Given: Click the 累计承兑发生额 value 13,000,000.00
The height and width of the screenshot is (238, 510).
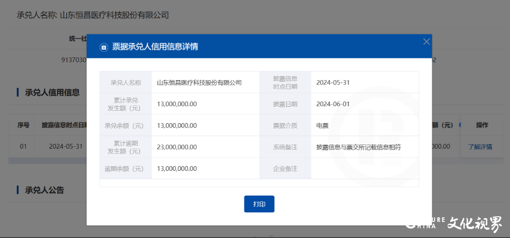Looking at the screenshot, I should click(177, 104).
